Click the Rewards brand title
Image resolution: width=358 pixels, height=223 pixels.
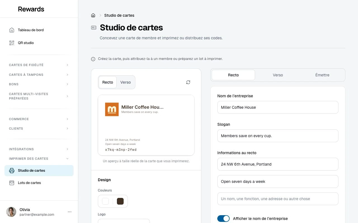[31, 9]
